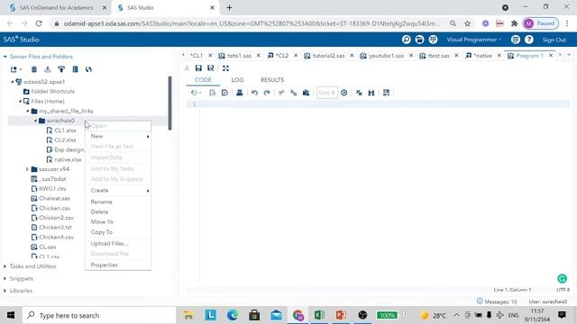Viewport: 577px width, 324px height.
Task: Click the file tree vertical scrollbar
Action: 169,103
